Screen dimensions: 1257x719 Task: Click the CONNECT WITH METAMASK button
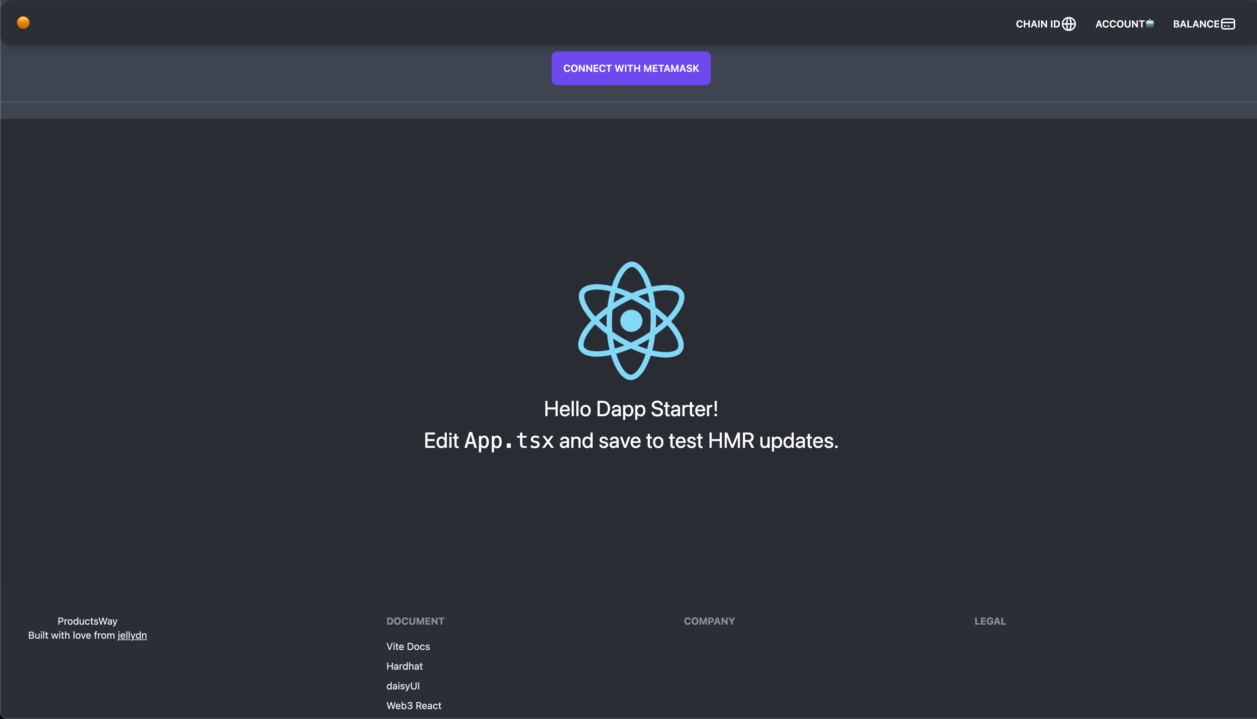pyautogui.click(x=631, y=68)
